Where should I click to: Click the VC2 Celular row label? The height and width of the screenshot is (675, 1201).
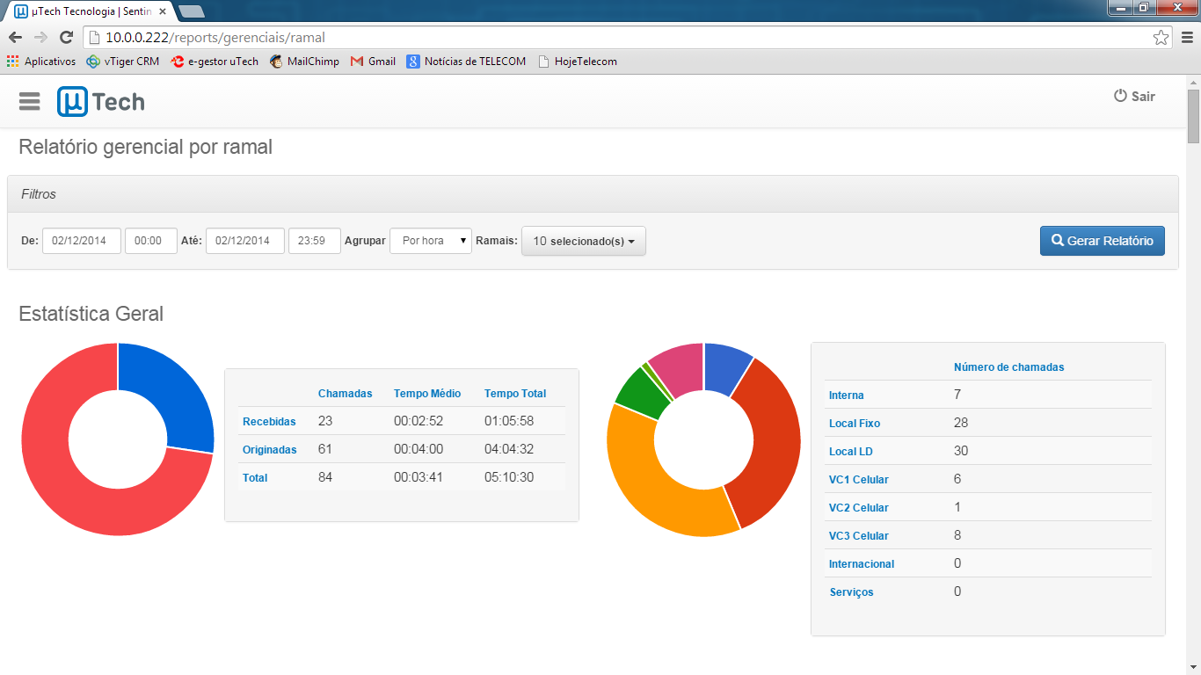click(858, 508)
